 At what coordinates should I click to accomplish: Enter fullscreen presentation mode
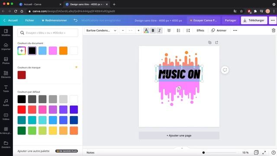[x=264, y=153]
